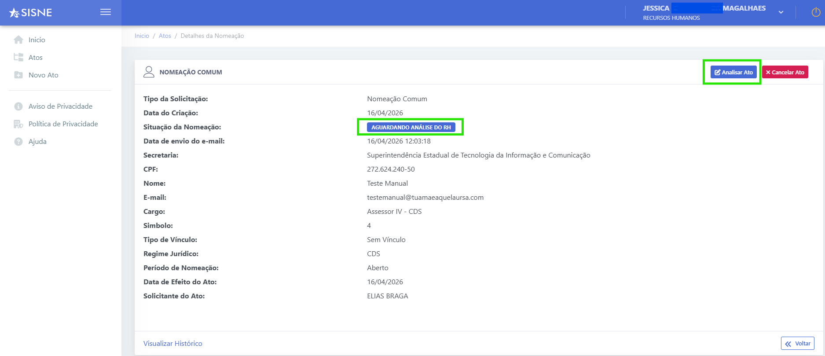Click the Tipo da Solicitação value Nomeação Comum
The height and width of the screenshot is (356, 825).
pos(397,99)
